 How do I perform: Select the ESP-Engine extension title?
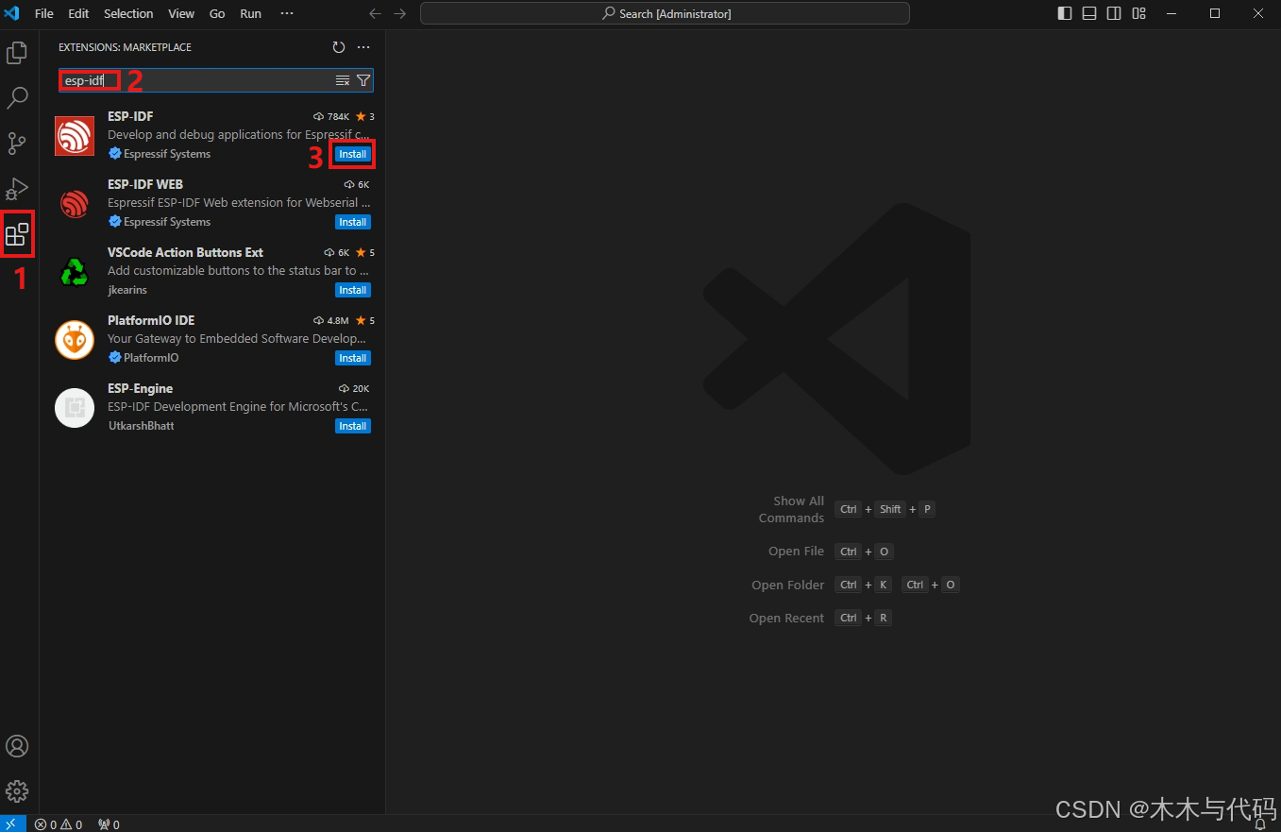(140, 388)
